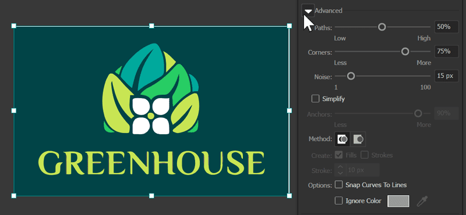The width and height of the screenshot is (466, 215).
Task: Select the Overlapping method icon
Action: [x=358, y=139]
